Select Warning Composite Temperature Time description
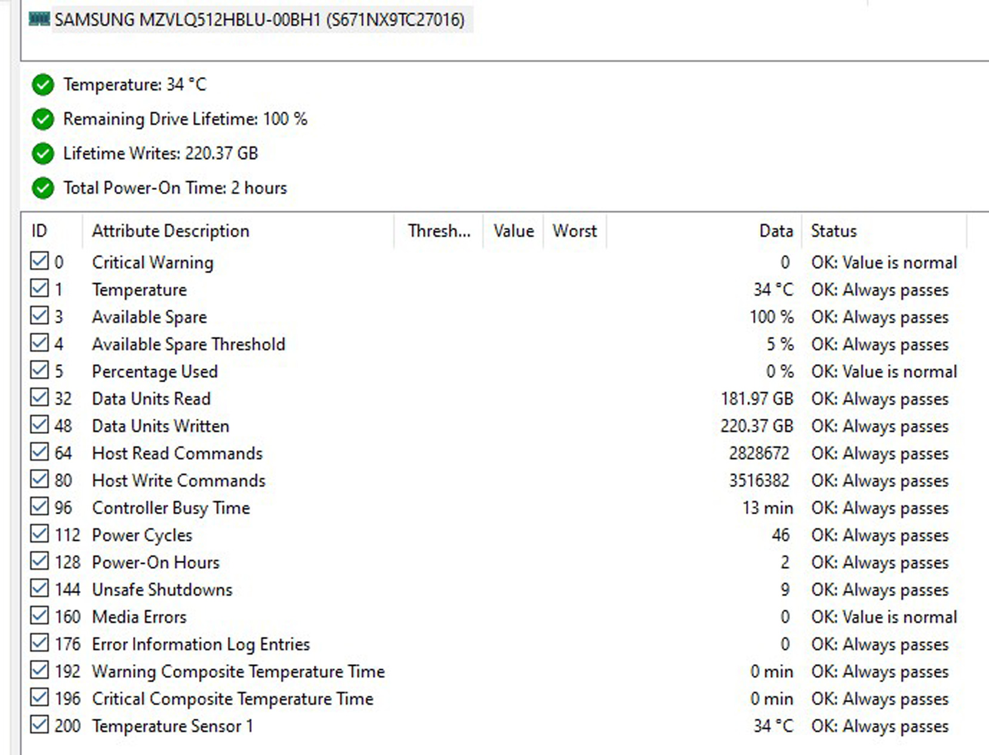The image size is (989, 755). click(x=238, y=671)
